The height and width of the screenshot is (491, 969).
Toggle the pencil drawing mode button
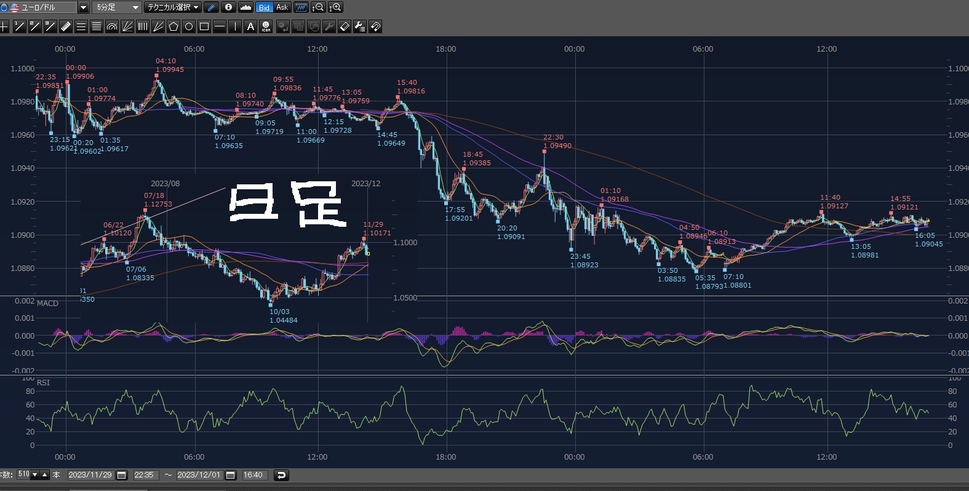211,7
